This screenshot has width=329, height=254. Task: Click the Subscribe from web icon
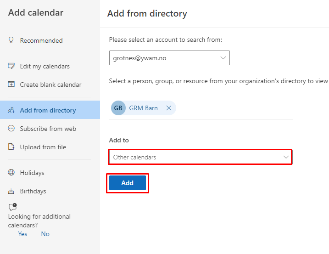pos(11,129)
